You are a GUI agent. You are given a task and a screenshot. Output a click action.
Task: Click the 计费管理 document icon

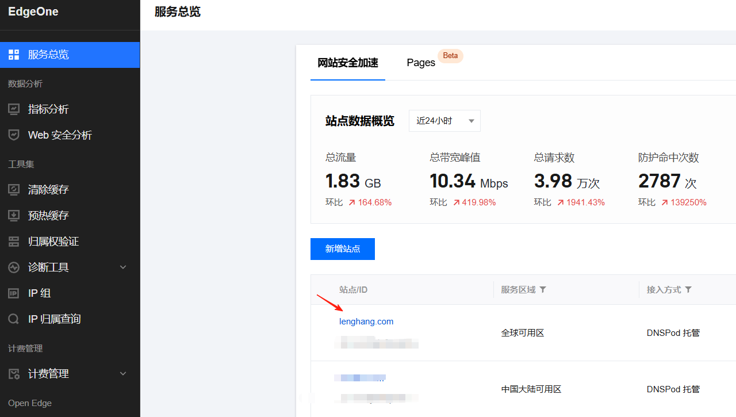14,374
